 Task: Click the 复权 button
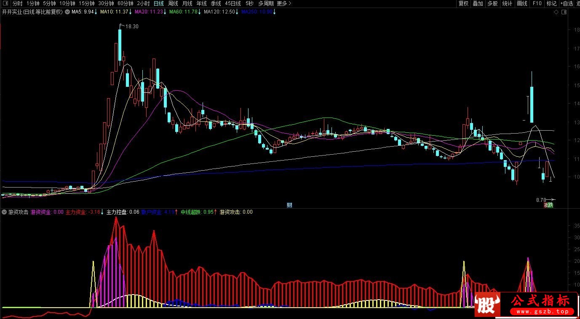tap(463, 3)
